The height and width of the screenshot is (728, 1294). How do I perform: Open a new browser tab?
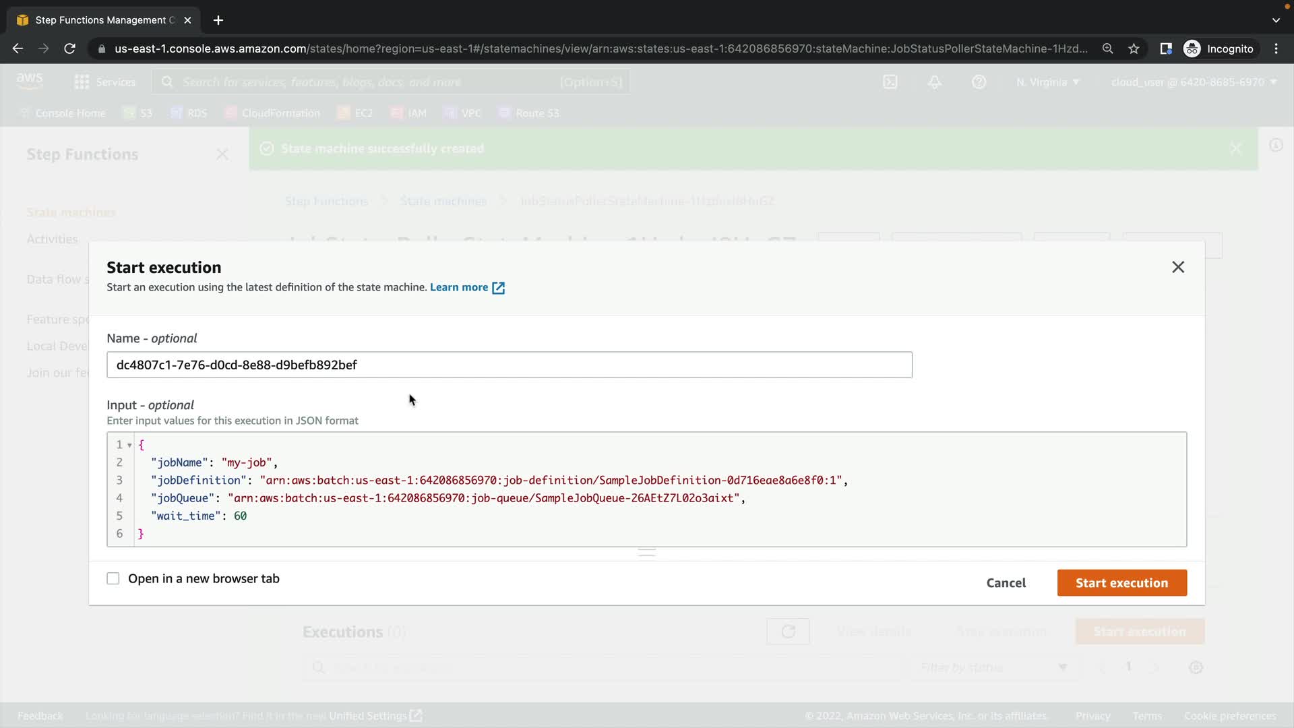pos(218,20)
